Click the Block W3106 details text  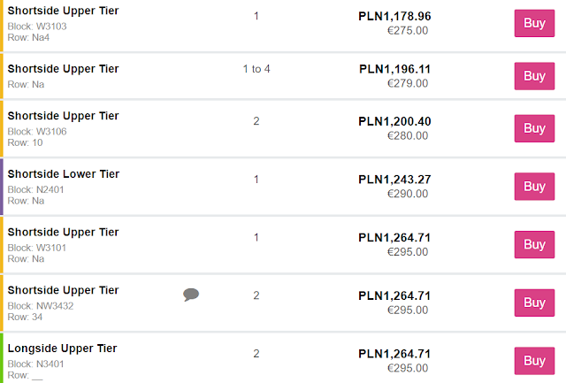tap(37, 132)
